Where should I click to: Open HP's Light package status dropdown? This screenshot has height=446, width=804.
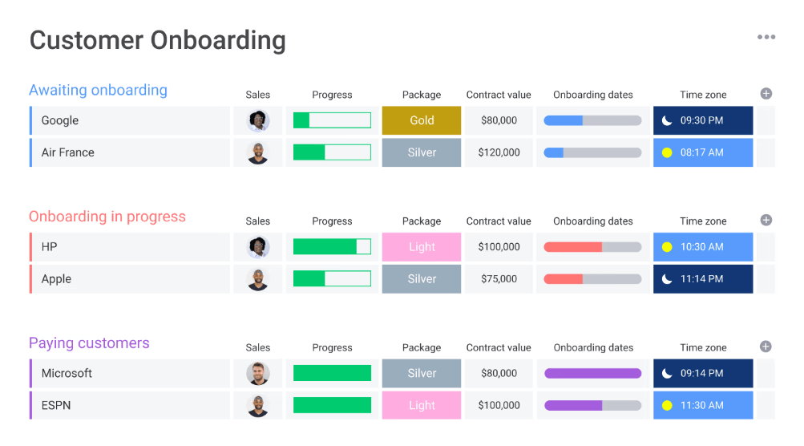(422, 247)
